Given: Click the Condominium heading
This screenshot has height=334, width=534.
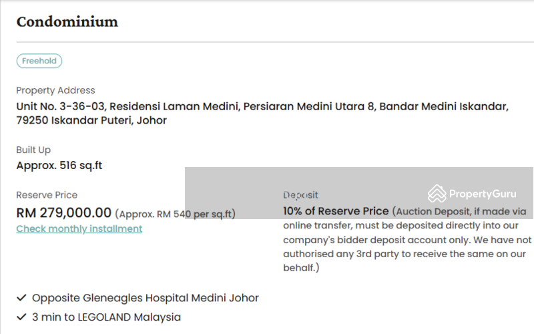Looking at the screenshot, I should [67, 21].
